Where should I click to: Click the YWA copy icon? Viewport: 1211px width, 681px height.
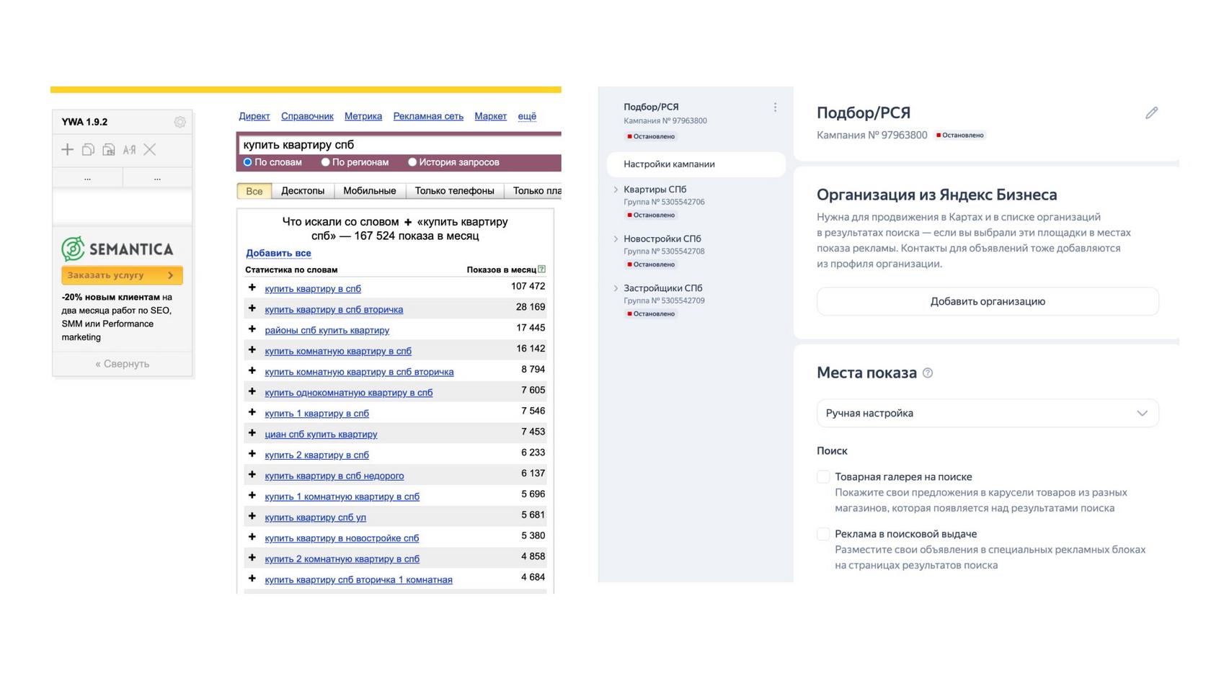[x=88, y=150]
